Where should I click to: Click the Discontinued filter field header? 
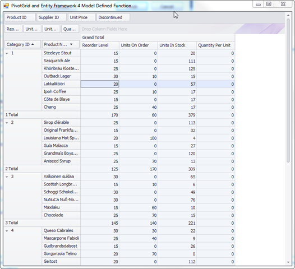click(x=113, y=17)
